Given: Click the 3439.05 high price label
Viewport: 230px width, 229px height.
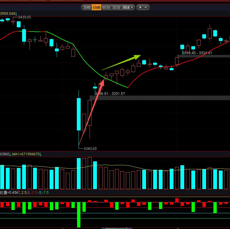Looking at the screenshot, I should tap(24, 17).
